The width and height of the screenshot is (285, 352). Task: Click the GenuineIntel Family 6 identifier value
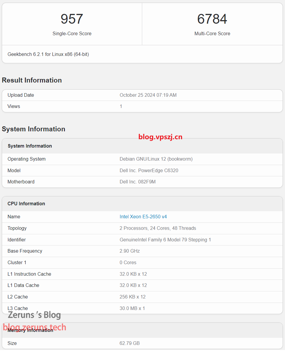pyautogui.click(x=165, y=240)
